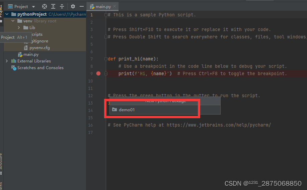
Task: Click the Scratches and Consoles icon
Action: (14, 68)
